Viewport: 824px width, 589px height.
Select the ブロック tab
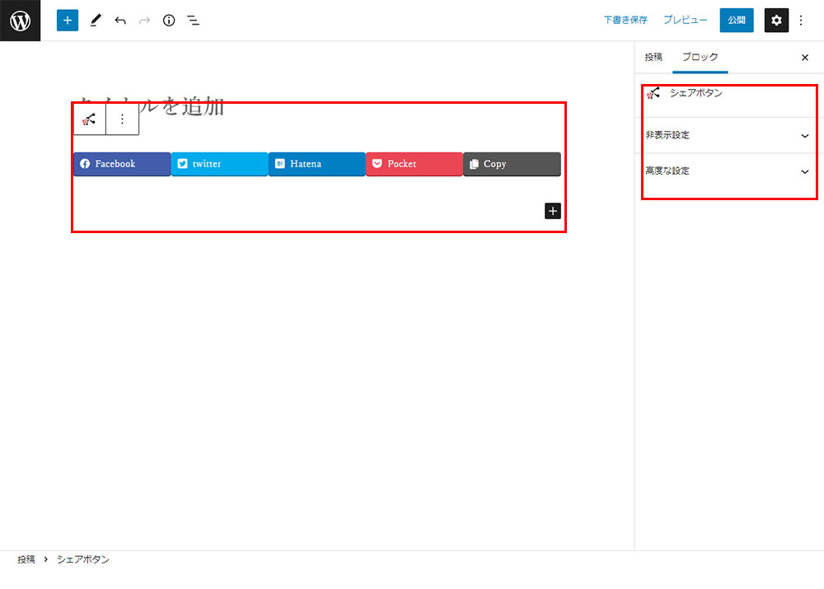700,58
